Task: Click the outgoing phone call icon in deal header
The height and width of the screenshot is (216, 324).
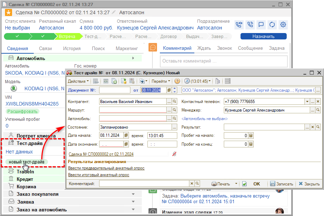Action: pyautogui.click(x=250, y=25)
